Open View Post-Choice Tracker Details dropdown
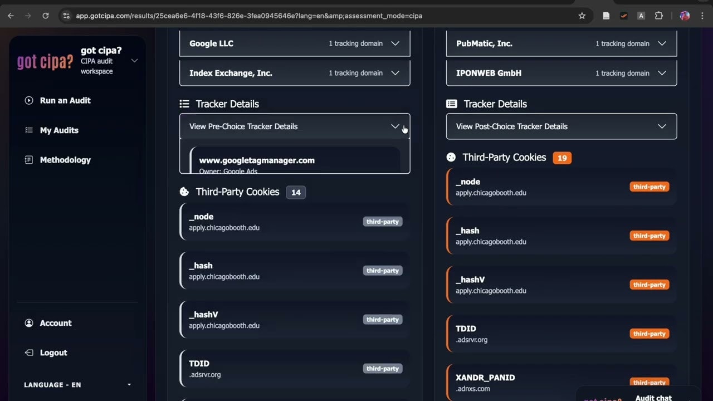Image resolution: width=713 pixels, height=401 pixels. (x=561, y=126)
